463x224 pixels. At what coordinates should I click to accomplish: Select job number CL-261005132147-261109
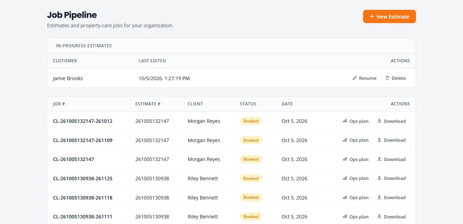[83, 140]
